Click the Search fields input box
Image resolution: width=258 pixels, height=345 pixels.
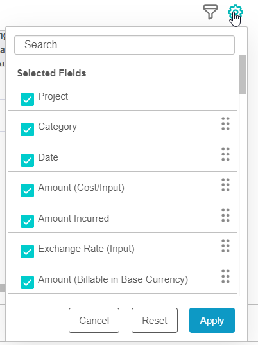click(125, 45)
